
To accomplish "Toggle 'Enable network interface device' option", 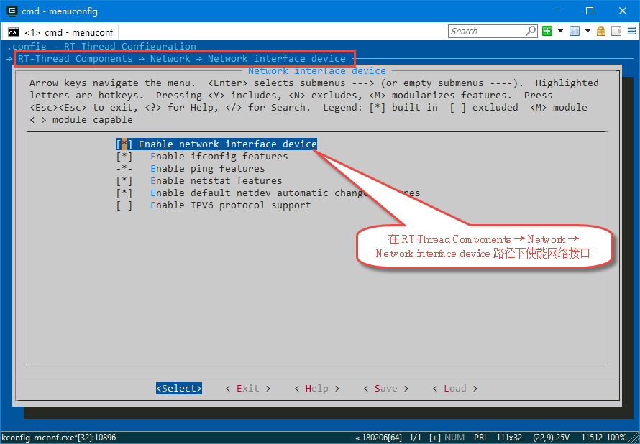I will click(x=216, y=144).
